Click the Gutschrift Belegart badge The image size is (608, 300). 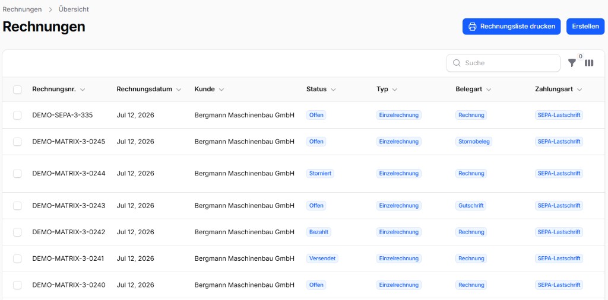click(471, 206)
